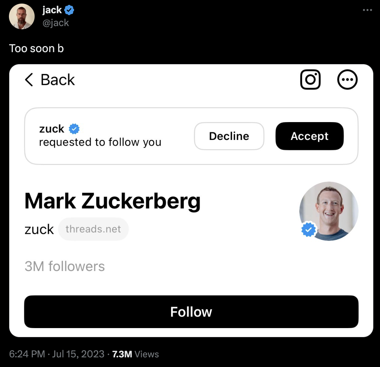This screenshot has width=380, height=367.
Task: View the 3M followers list
Action: click(x=65, y=266)
